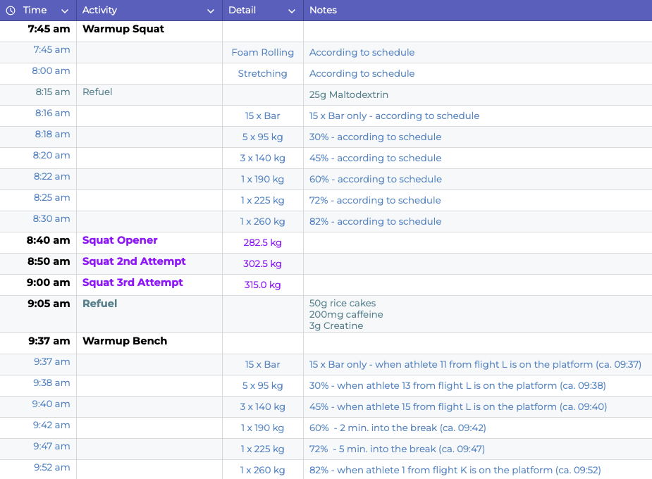This screenshot has width=652, height=479.
Task: Click the 8:50 am time cell
Action: pos(38,264)
